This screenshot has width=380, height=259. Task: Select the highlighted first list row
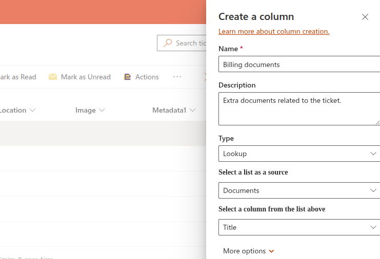(x=103, y=133)
